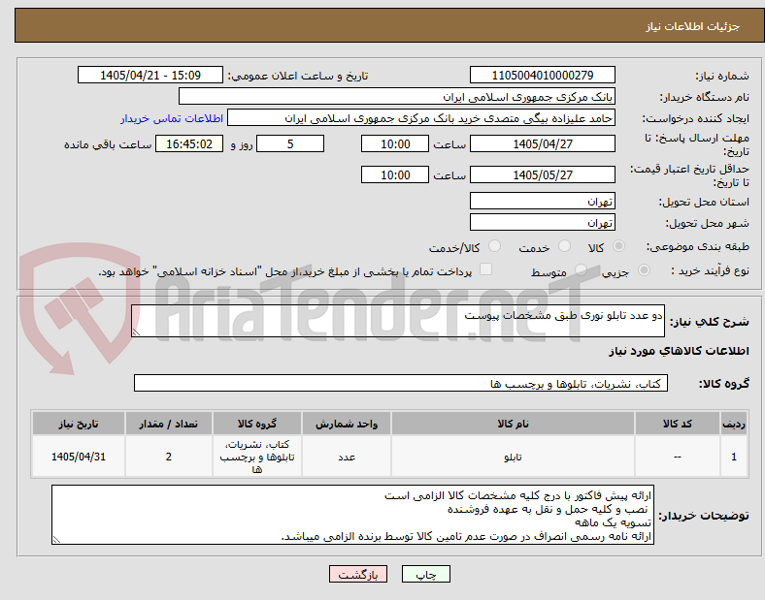Click the table cell کتاب، نشریات، تابلوها و برچسب ها
This screenshot has height=600, width=765.
point(257,457)
